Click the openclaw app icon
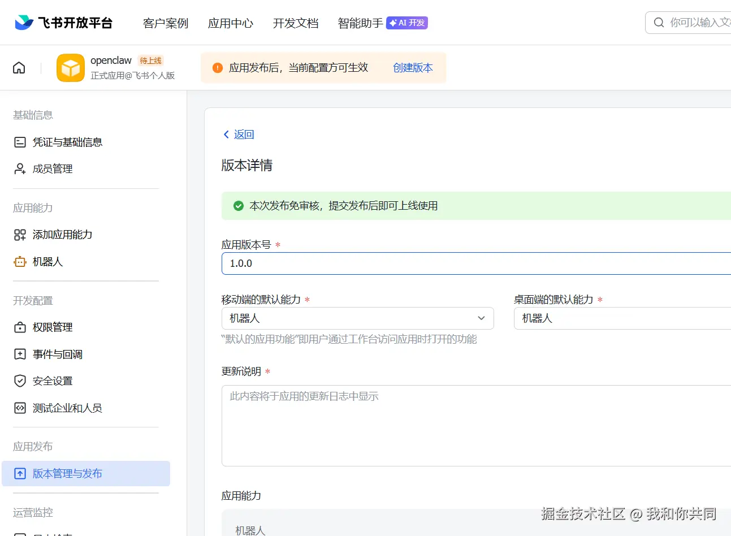This screenshot has width=731, height=536. click(x=70, y=67)
